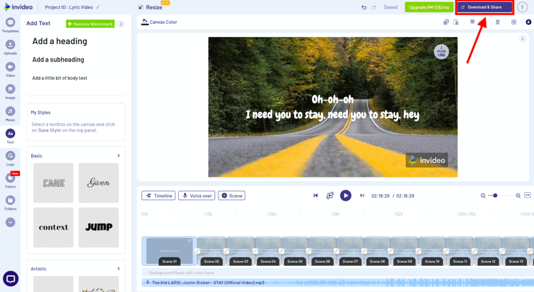
Task: Click the Undo arrow
Action: pyautogui.click(x=364, y=8)
